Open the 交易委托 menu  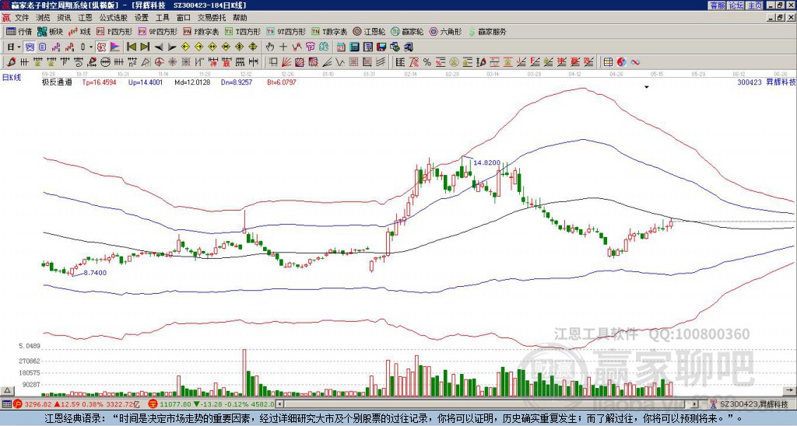[212, 18]
